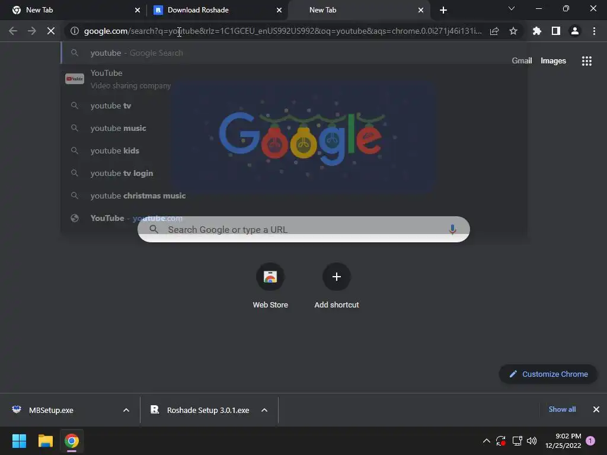The width and height of the screenshot is (607, 455).
Task: Pick the 'youtube kids' suggestion
Action: click(293, 150)
